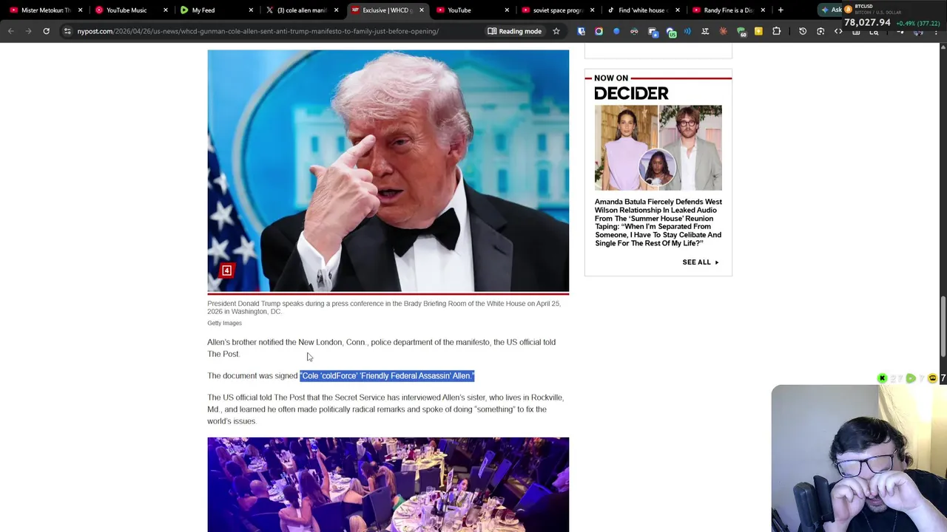Open Decider article thumbnail image
Viewport: 947px width, 532px height.
coord(658,148)
